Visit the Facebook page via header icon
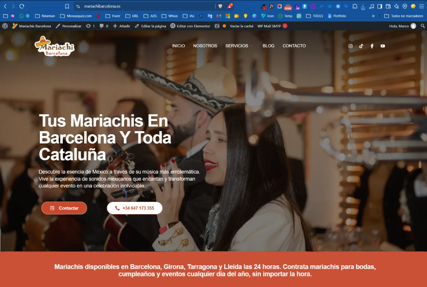This screenshot has height=287, width=427. (x=372, y=46)
